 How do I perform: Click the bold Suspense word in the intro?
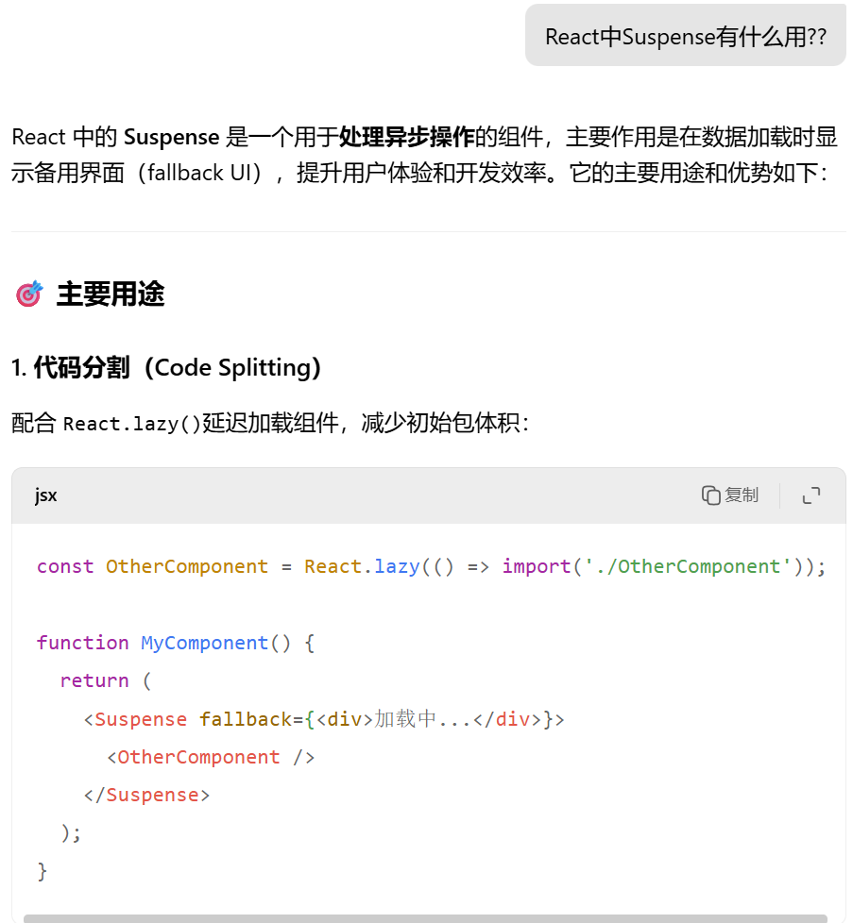click(171, 137)
